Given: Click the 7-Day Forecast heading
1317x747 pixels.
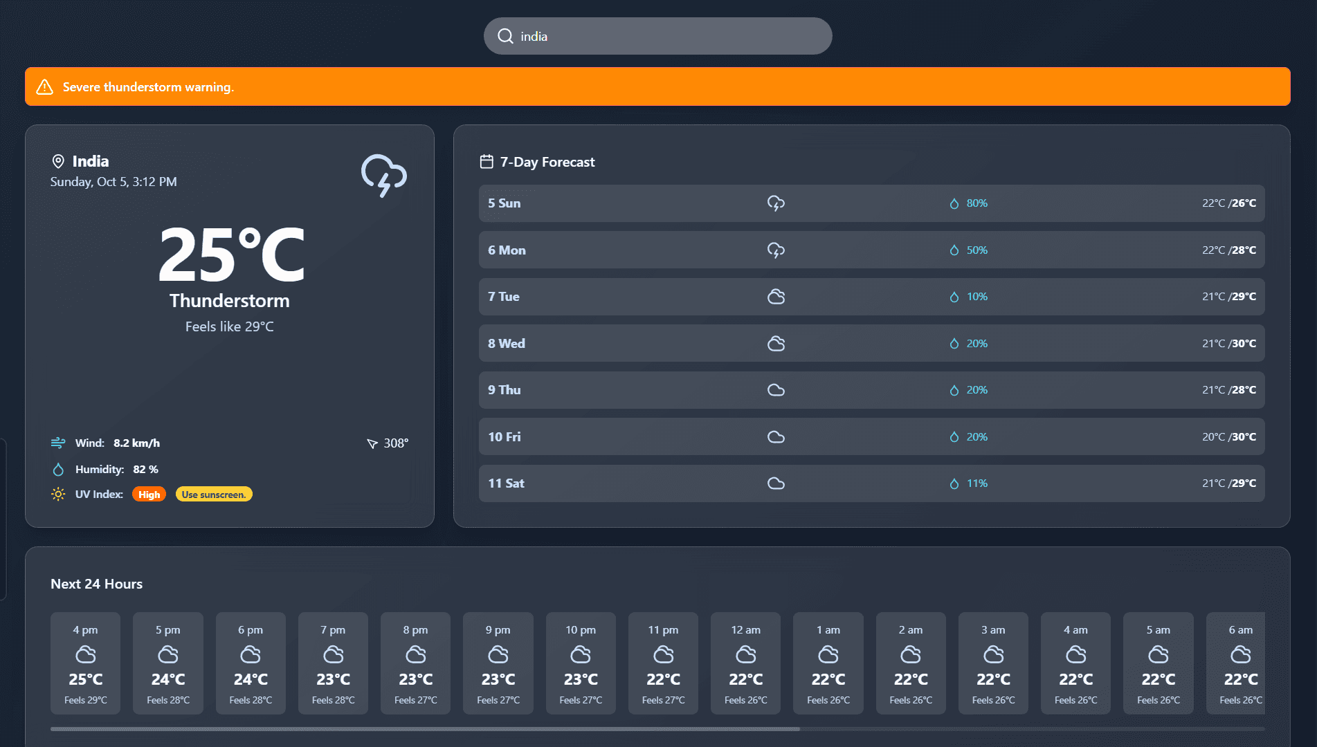Looking at the screenshot, I should point(547,162).
